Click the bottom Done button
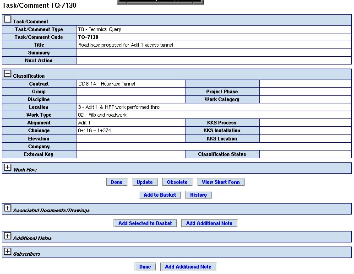This screenshot has height=274, width=354. (145, 267)
